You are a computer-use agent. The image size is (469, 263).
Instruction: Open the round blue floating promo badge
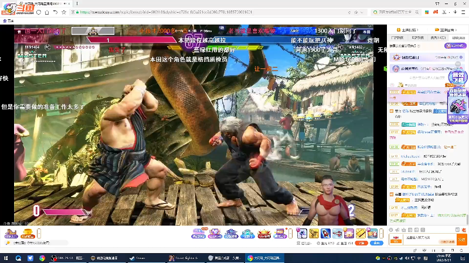[458, 78]
